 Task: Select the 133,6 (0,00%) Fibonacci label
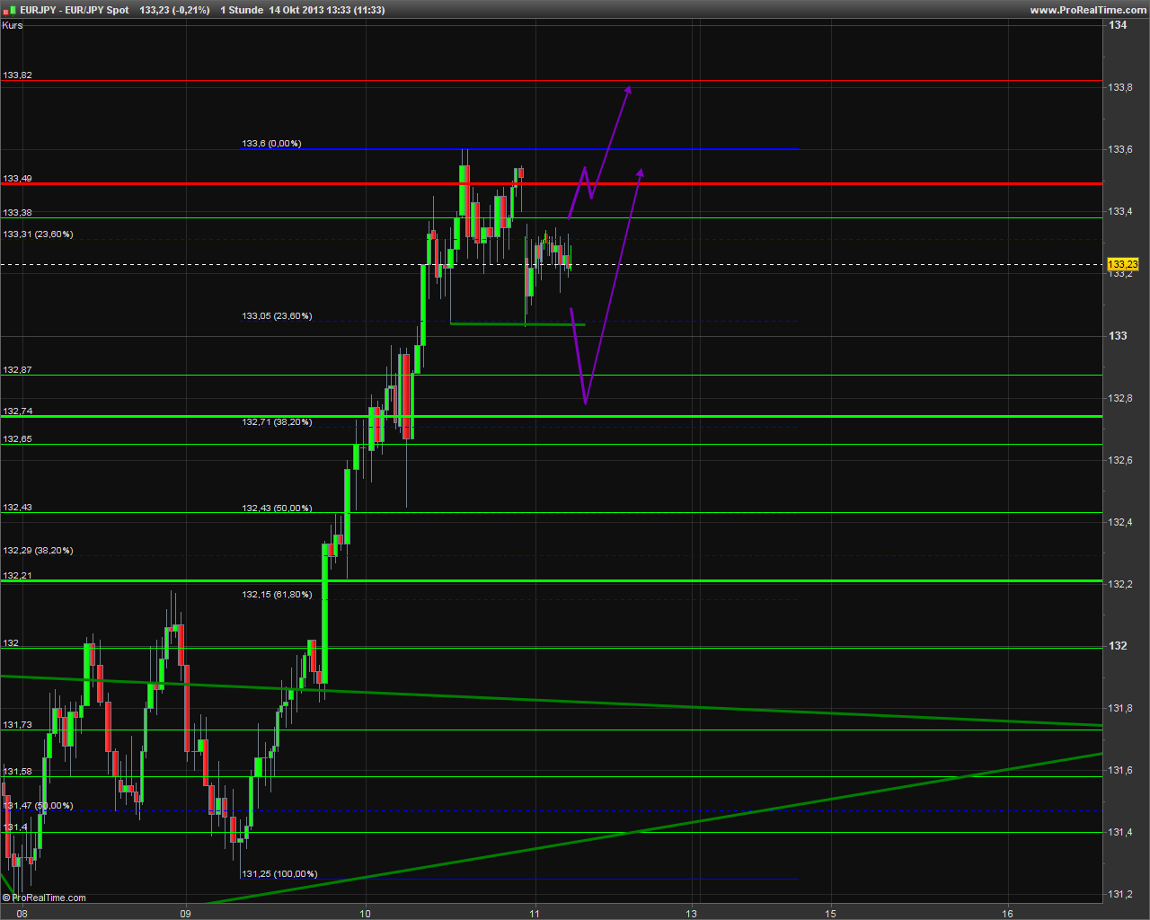coord(271,144)
